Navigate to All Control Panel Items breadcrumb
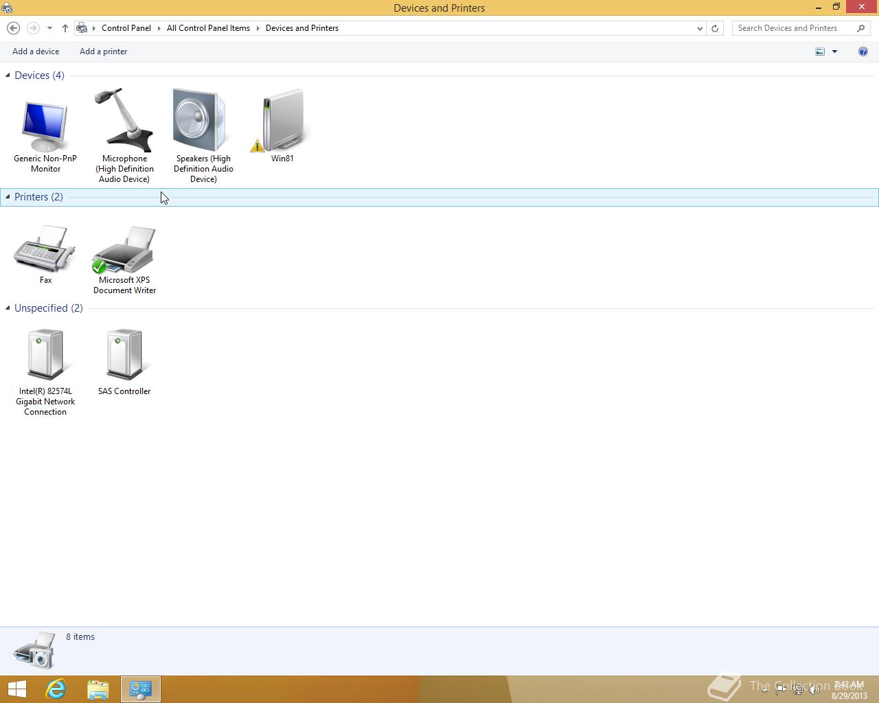Screen dimensions: 879x703 click(x=208, y=28)
